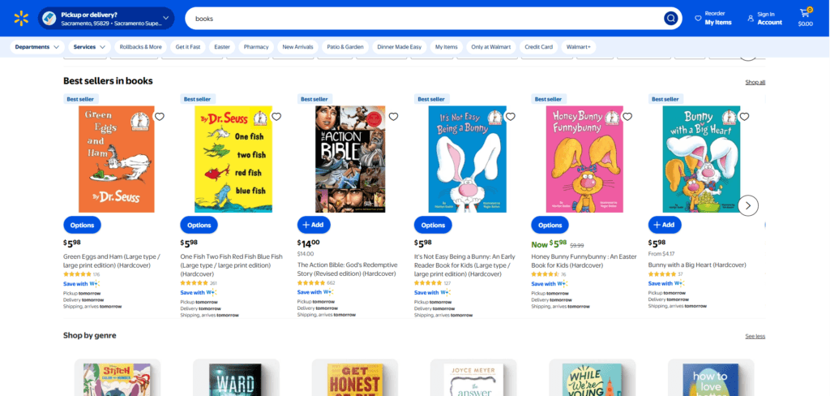Favorite Honey Bunny Funnybunny with heart
This screenshot has height=396, width=830.
coord(627,117)
